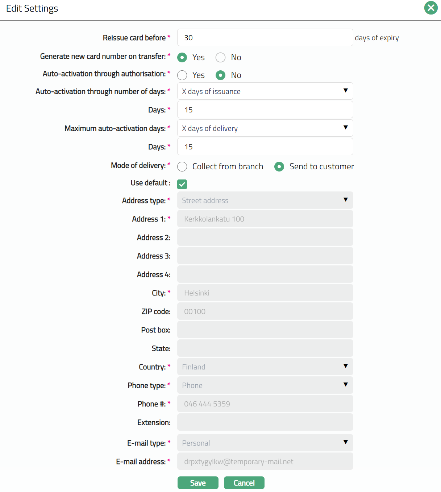Click the Cancel button
Viewport: 441px width, 492px height.
(244, 483)
